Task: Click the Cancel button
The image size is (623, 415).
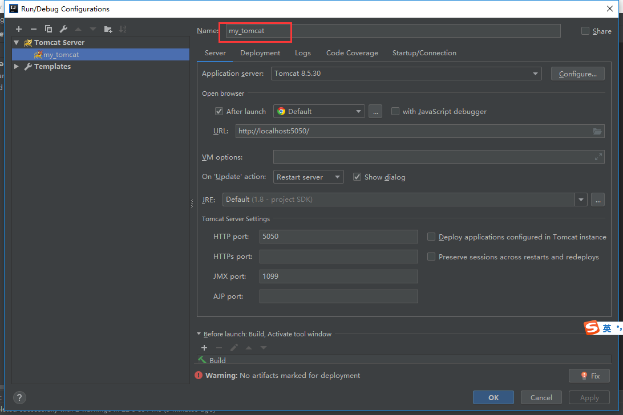Action: pyautogui.click(x=541, y=397)
